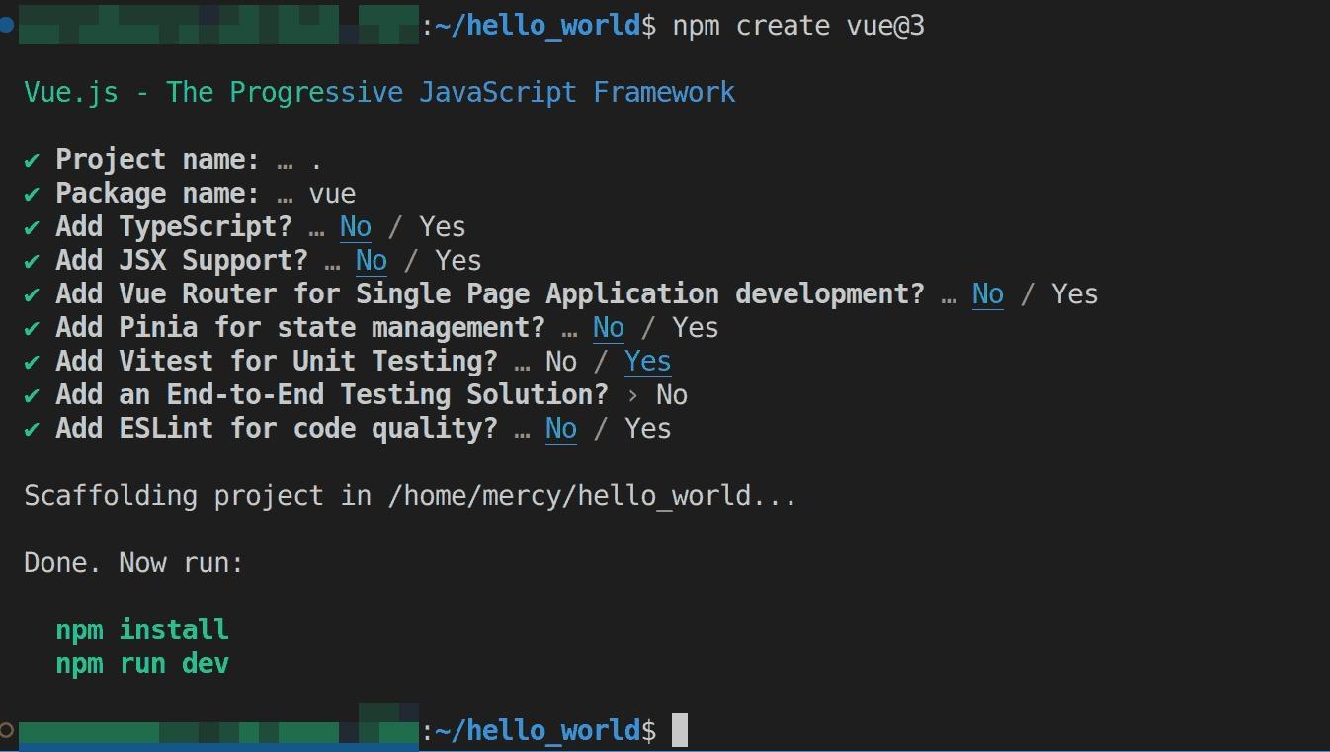Click the package name value 'vue'
1330x752 pixels.
(332, 194)
